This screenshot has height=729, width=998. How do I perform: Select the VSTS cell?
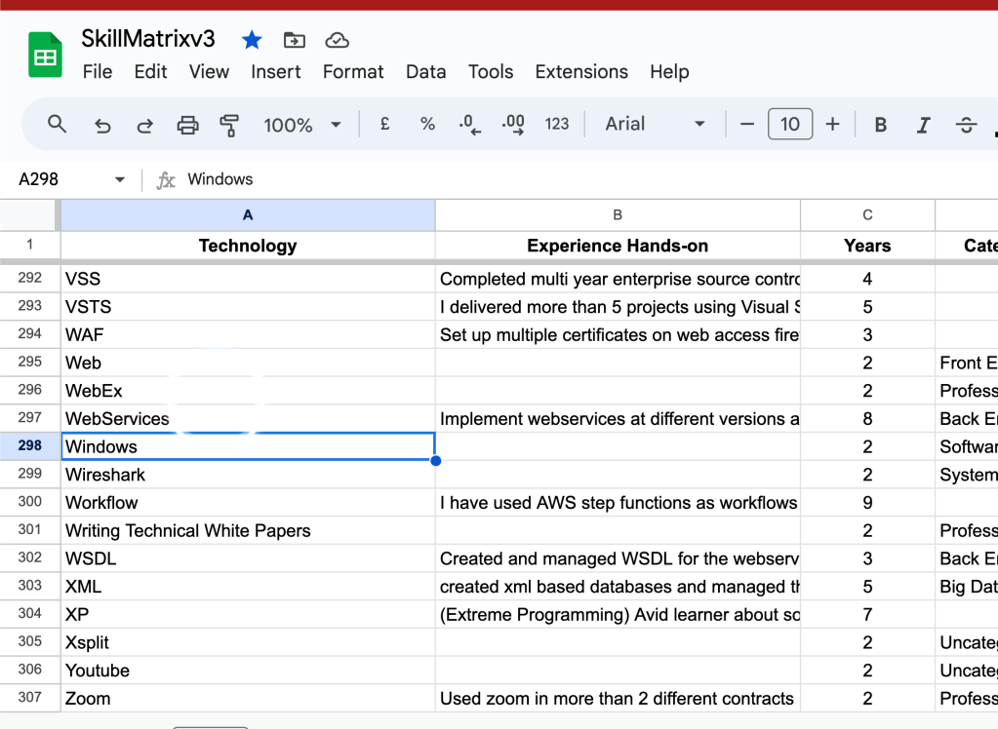pos(248,307)
